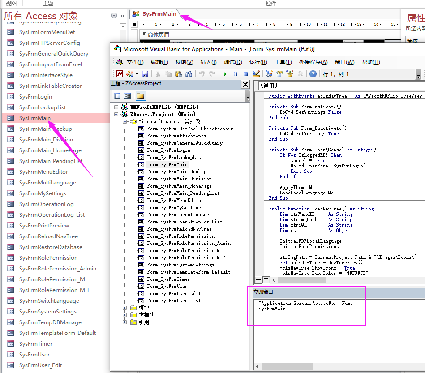Toggle Design Mode icon in VBA toolbar
This screenshot has height=373, width=425.
256,74
